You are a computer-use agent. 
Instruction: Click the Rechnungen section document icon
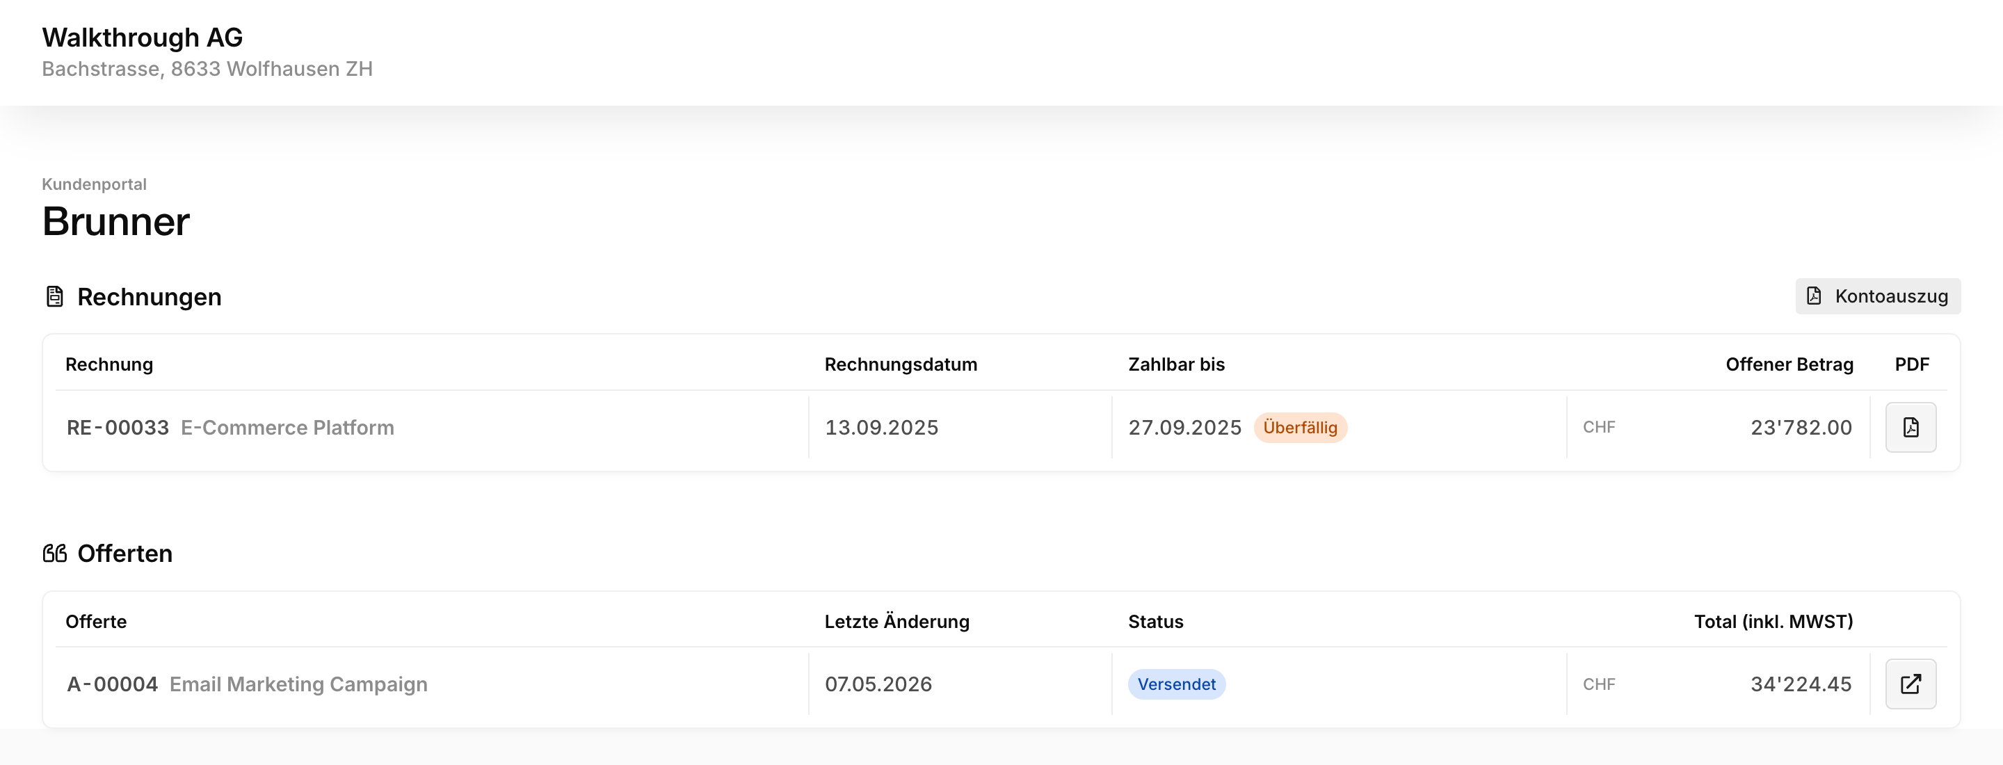point(54,296)
